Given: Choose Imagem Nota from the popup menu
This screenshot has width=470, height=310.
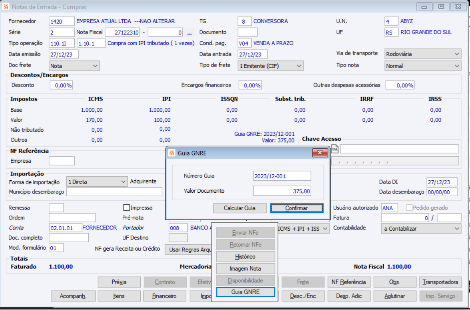Looking at the screenshot, I should (245, 269).
